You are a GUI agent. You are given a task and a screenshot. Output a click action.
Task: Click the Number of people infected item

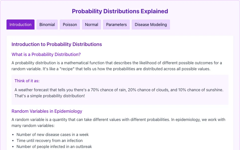54,146
